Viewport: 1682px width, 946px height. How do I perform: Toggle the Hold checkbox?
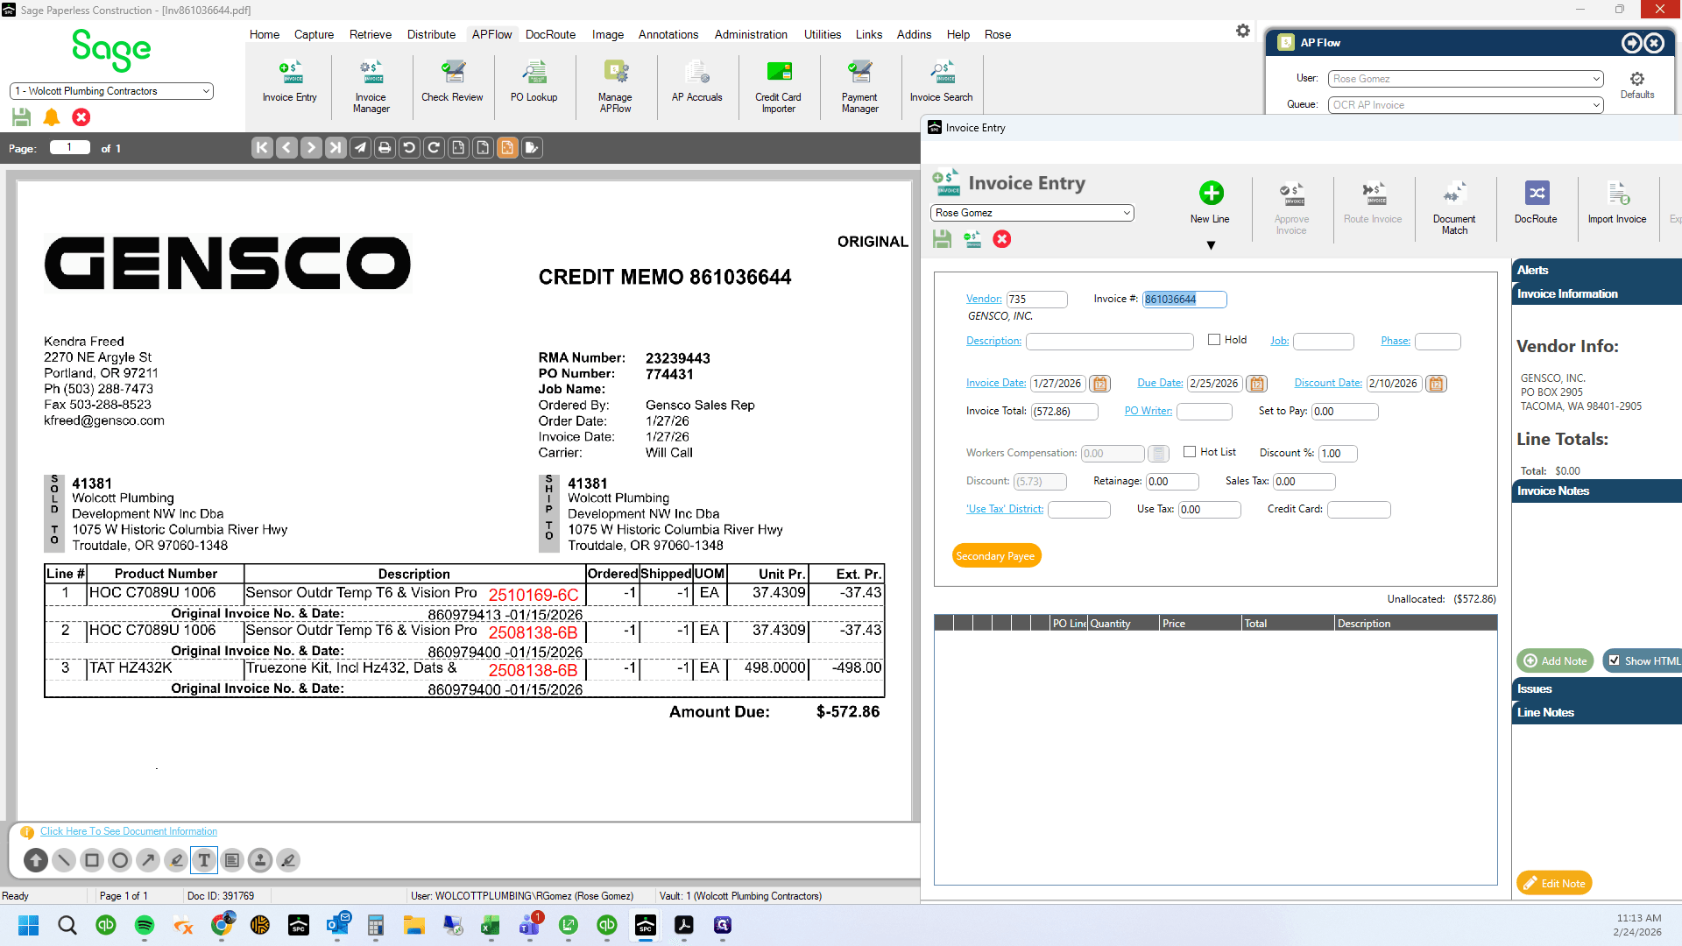[1214, 340]
